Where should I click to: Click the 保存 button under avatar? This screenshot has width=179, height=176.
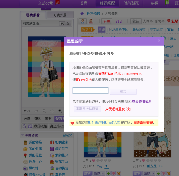click(59, 119)
